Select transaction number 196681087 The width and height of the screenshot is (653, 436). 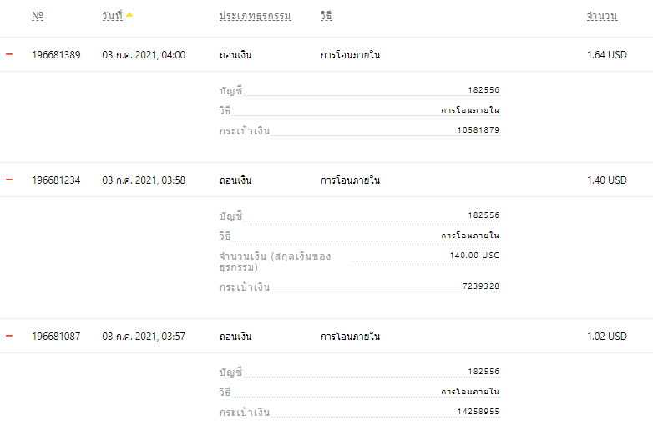(56, 337)
